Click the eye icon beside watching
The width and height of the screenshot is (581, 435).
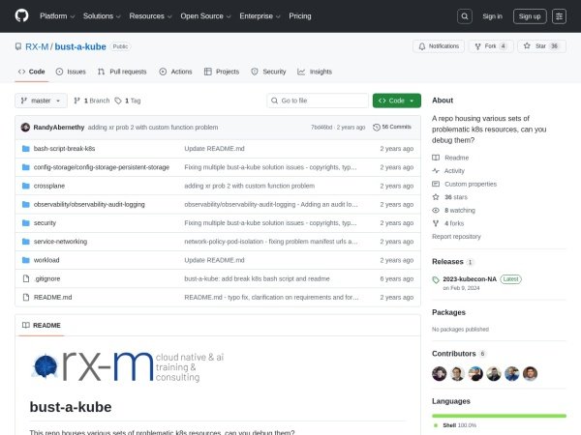(x=436, y=210)
